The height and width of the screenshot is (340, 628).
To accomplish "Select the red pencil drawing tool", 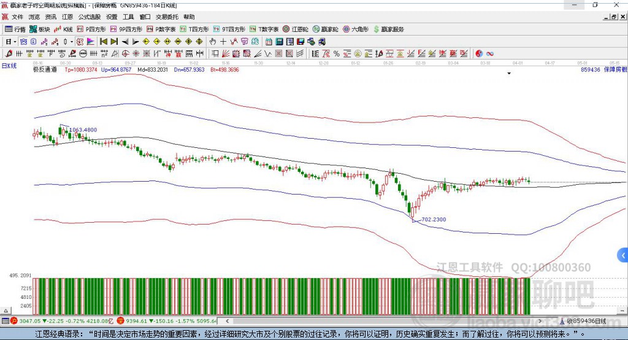I will 9,54.
